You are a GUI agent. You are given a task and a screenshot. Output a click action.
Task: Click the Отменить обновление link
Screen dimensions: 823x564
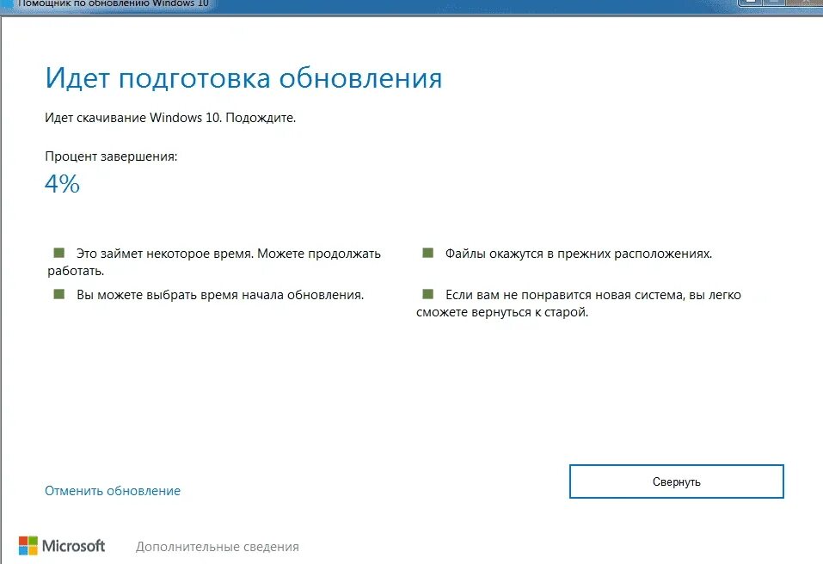pos(113,491)
